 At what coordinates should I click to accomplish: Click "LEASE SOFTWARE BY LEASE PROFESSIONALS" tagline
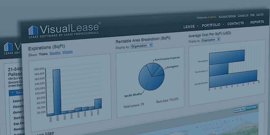pos(63,35)
